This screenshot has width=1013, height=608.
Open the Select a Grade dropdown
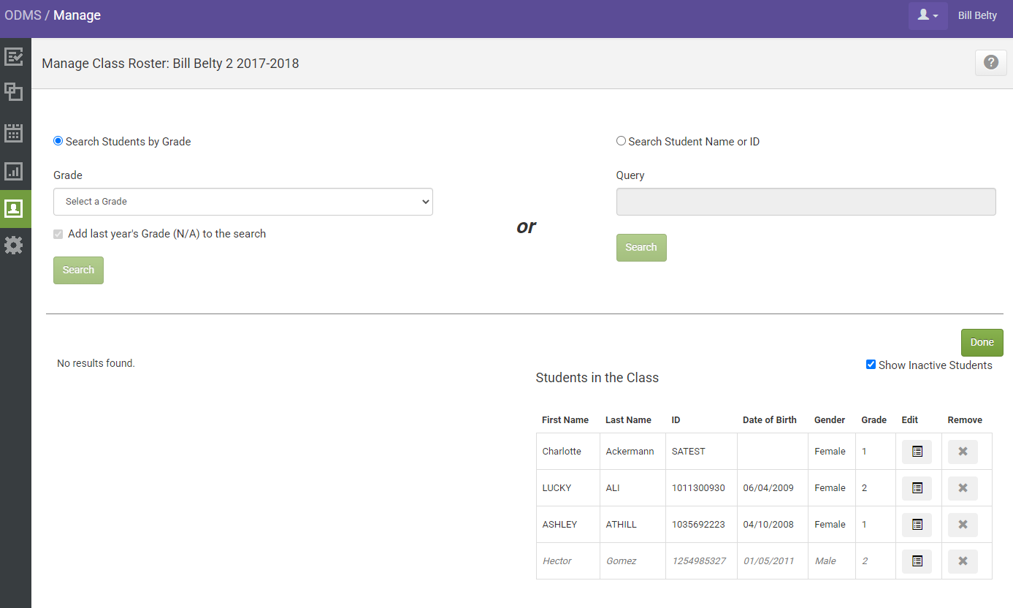pos(243,202)
